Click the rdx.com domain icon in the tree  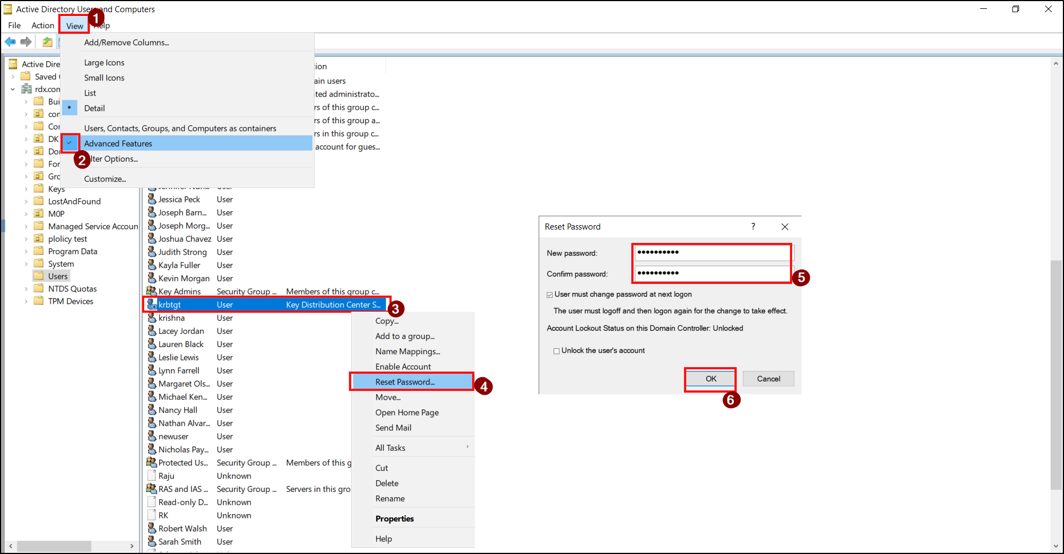point(26,89)
